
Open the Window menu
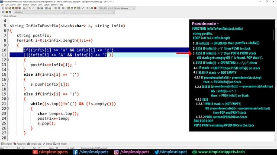(55, 5)
